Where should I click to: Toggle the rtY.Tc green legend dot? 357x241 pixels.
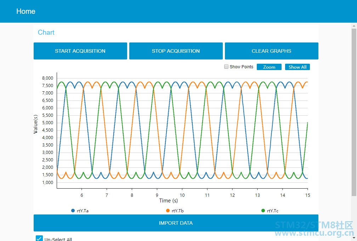point(263,211)
